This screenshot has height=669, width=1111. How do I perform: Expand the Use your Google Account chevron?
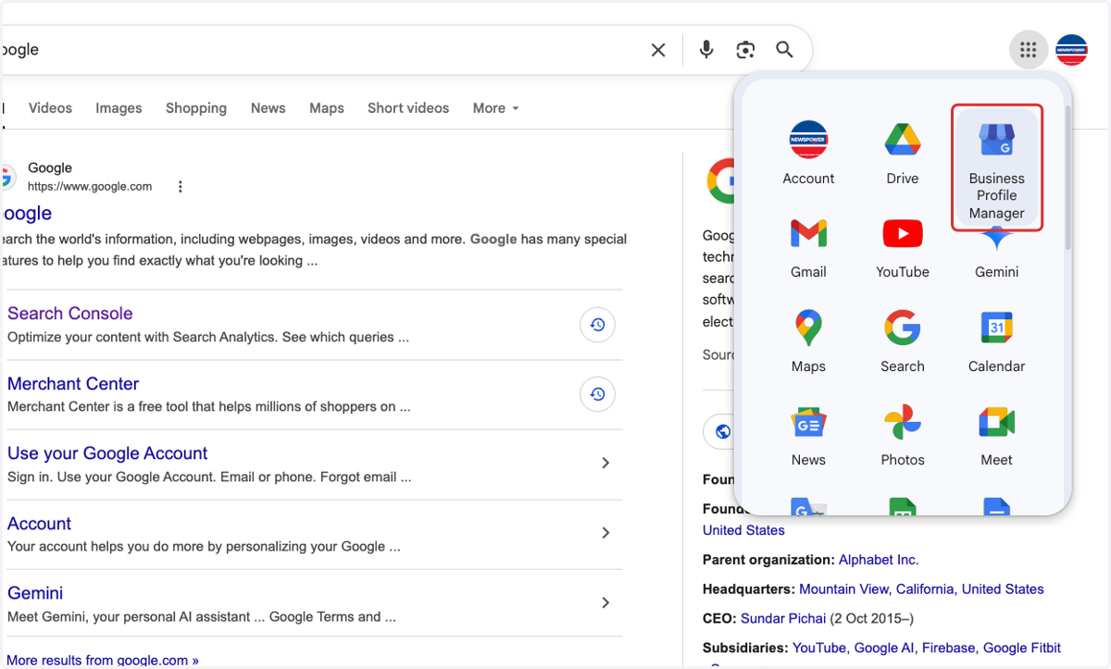point(605,463)
